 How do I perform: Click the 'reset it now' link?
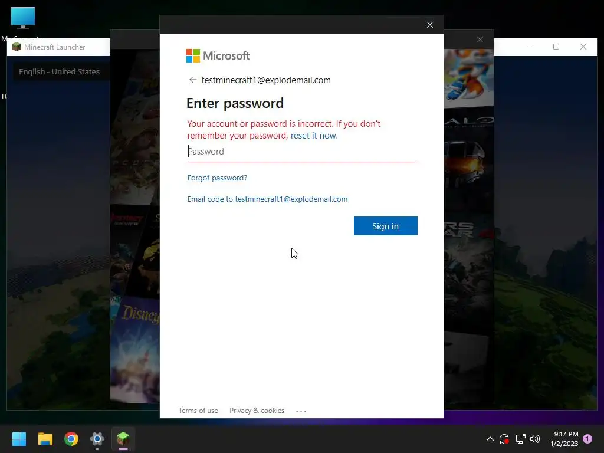314,136
